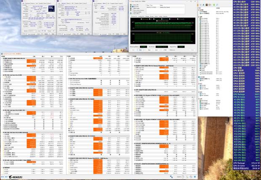Viewport: 261px width, 180px height.
Task: Click blue person icon in AIDA64 toolbar
Action: point(204,5)
